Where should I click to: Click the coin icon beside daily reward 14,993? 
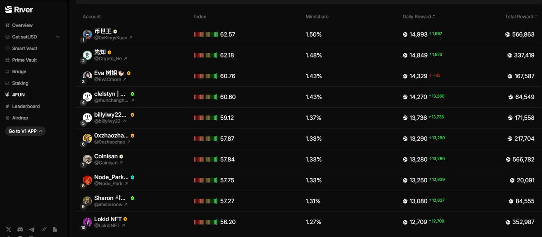[x=405, y=34]
